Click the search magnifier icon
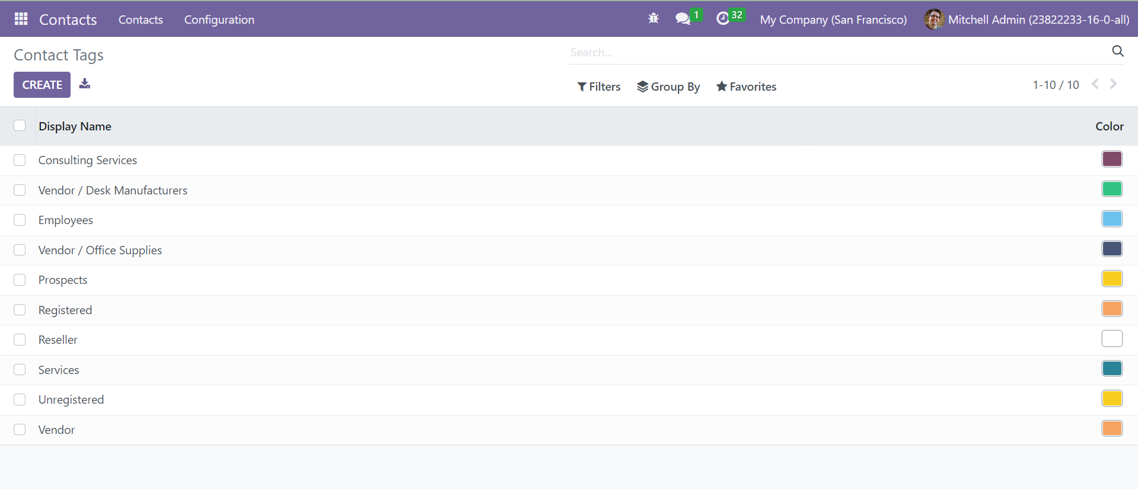The image size is (1138, 489). [1118, 51]
